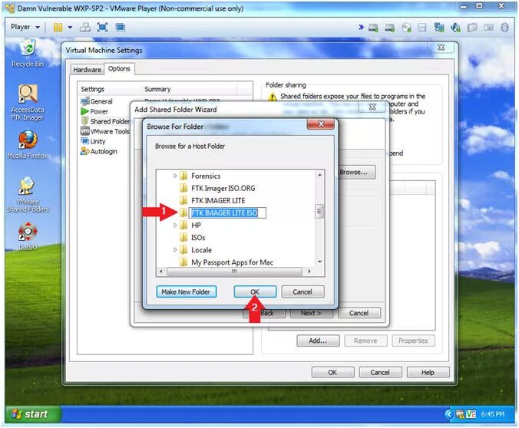Click Cancel in Virtual Machine Settings window
The width and height of the screenshot is (519, 428).
pos(380,373)
